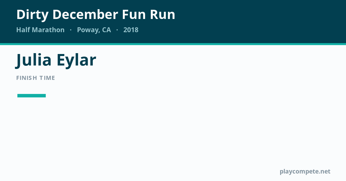
Task: Click the teal dash under Finish Time
Action: (x=31, y=96)
